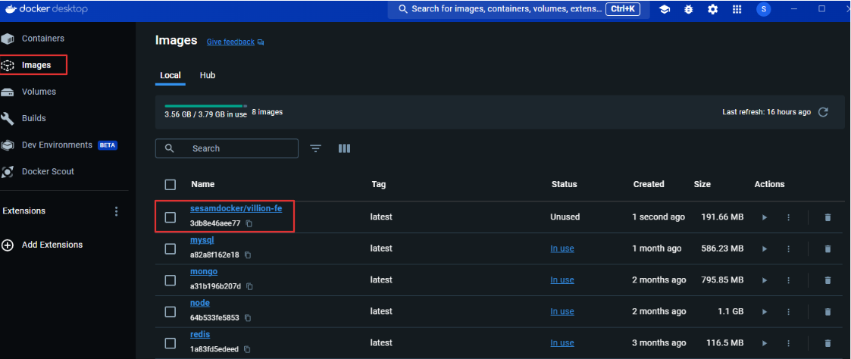Copy the mongo image ID
This screenshot has height=359, width=851.
[x=250, y=286]
